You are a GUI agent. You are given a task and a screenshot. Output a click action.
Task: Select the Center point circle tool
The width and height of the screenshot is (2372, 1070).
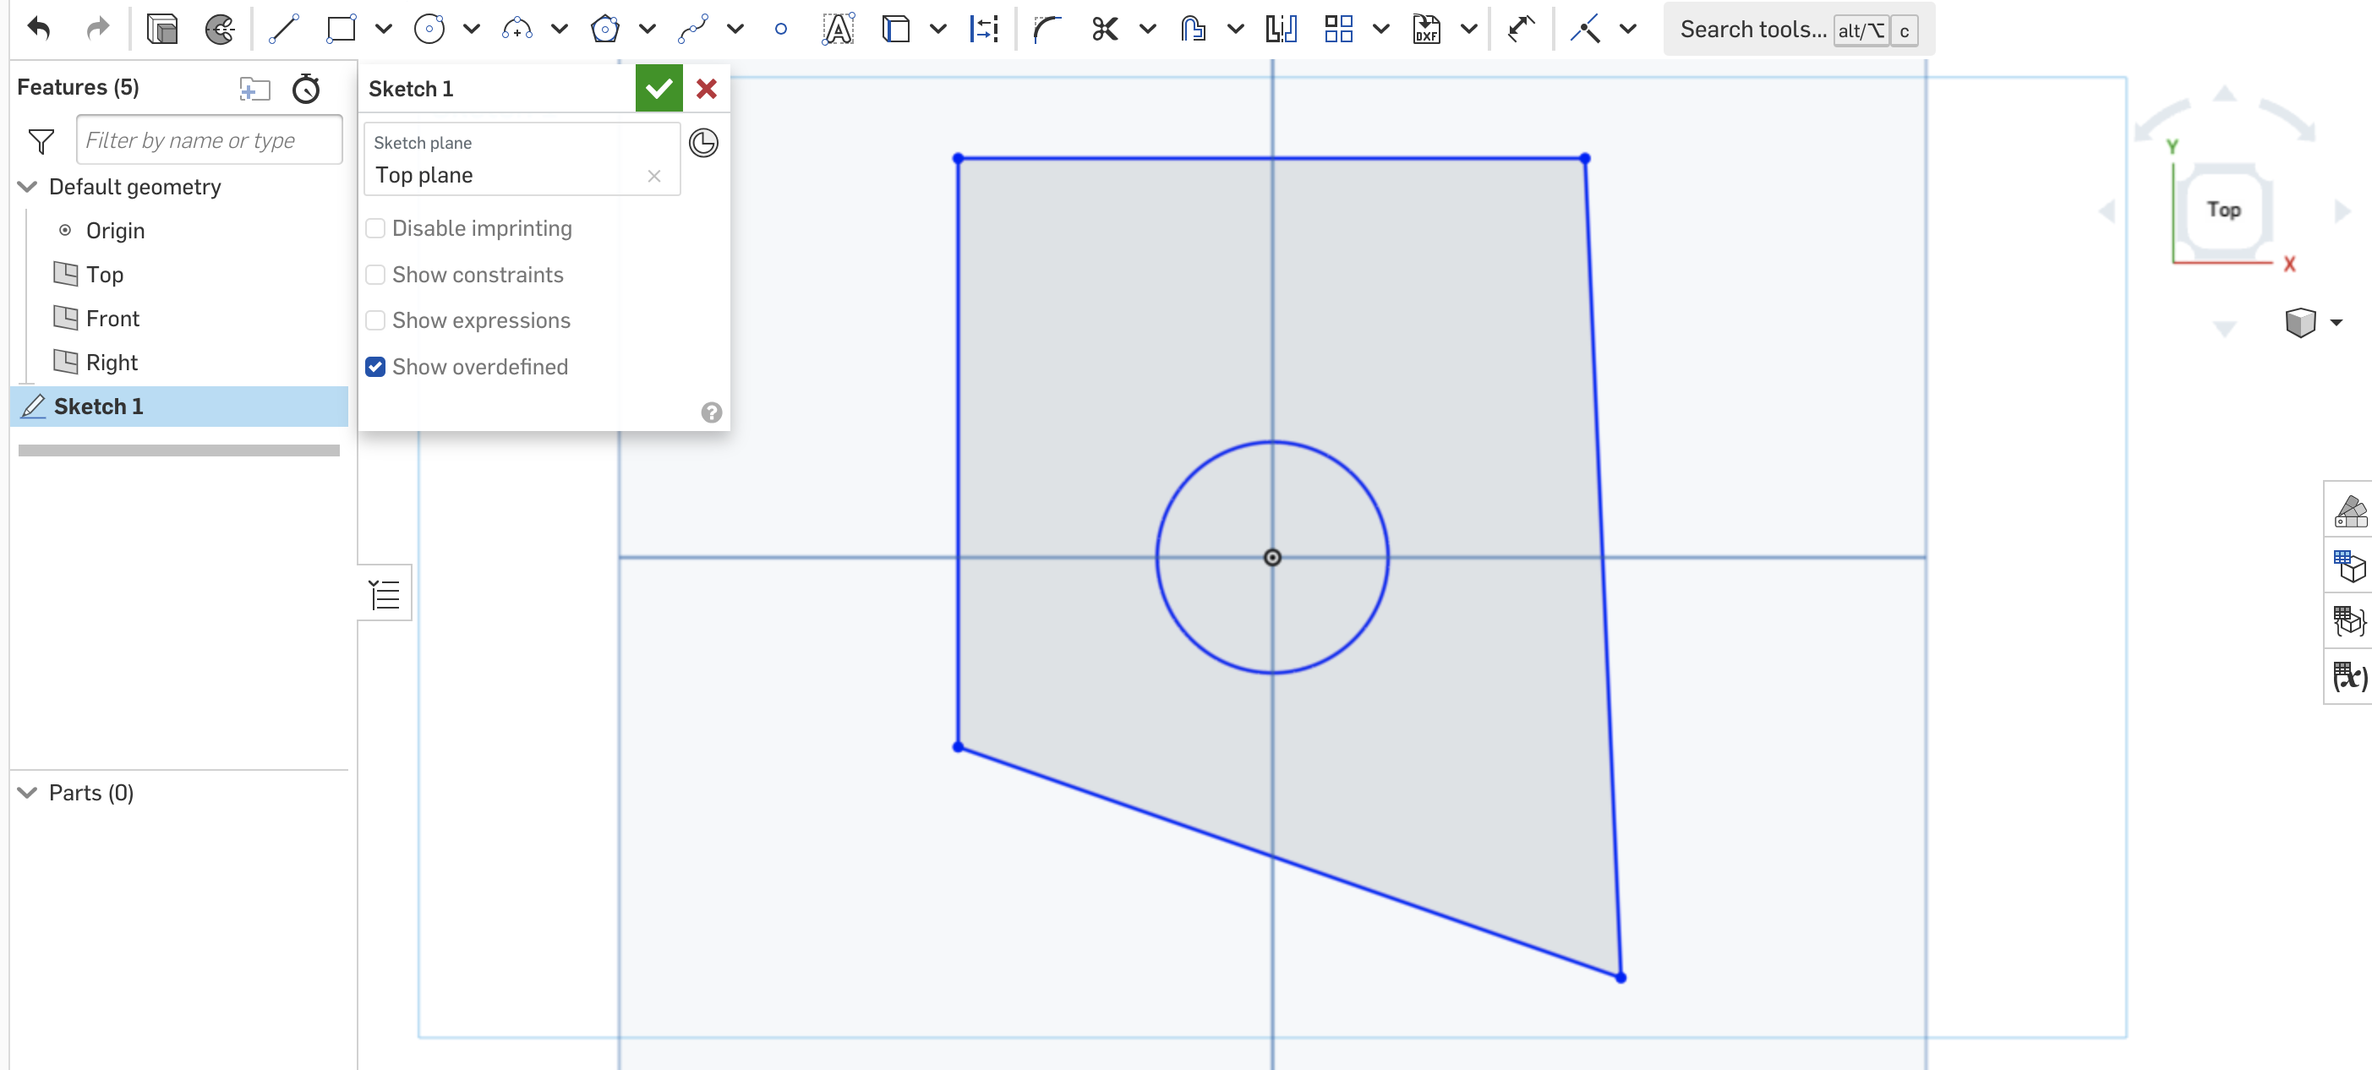pyautogui.click(x=429, y=30)
